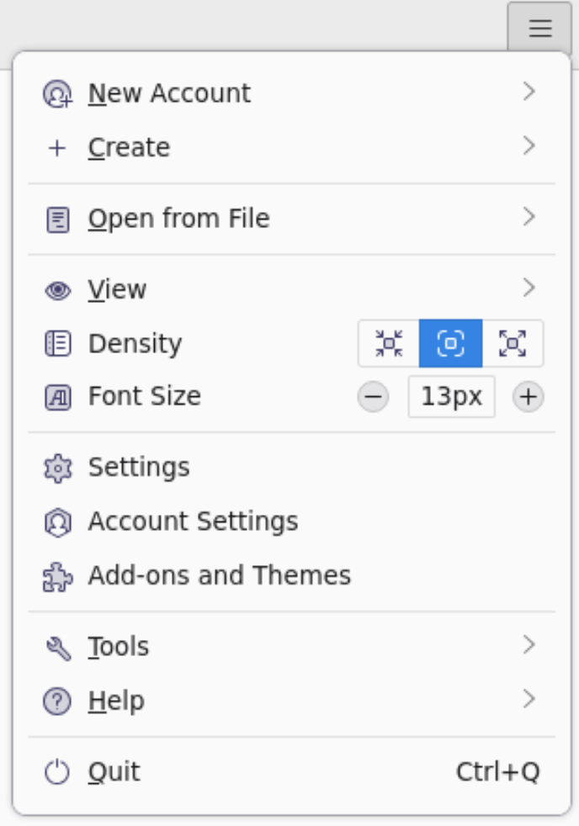Select Quit to exit the application

tap(292, 772)
